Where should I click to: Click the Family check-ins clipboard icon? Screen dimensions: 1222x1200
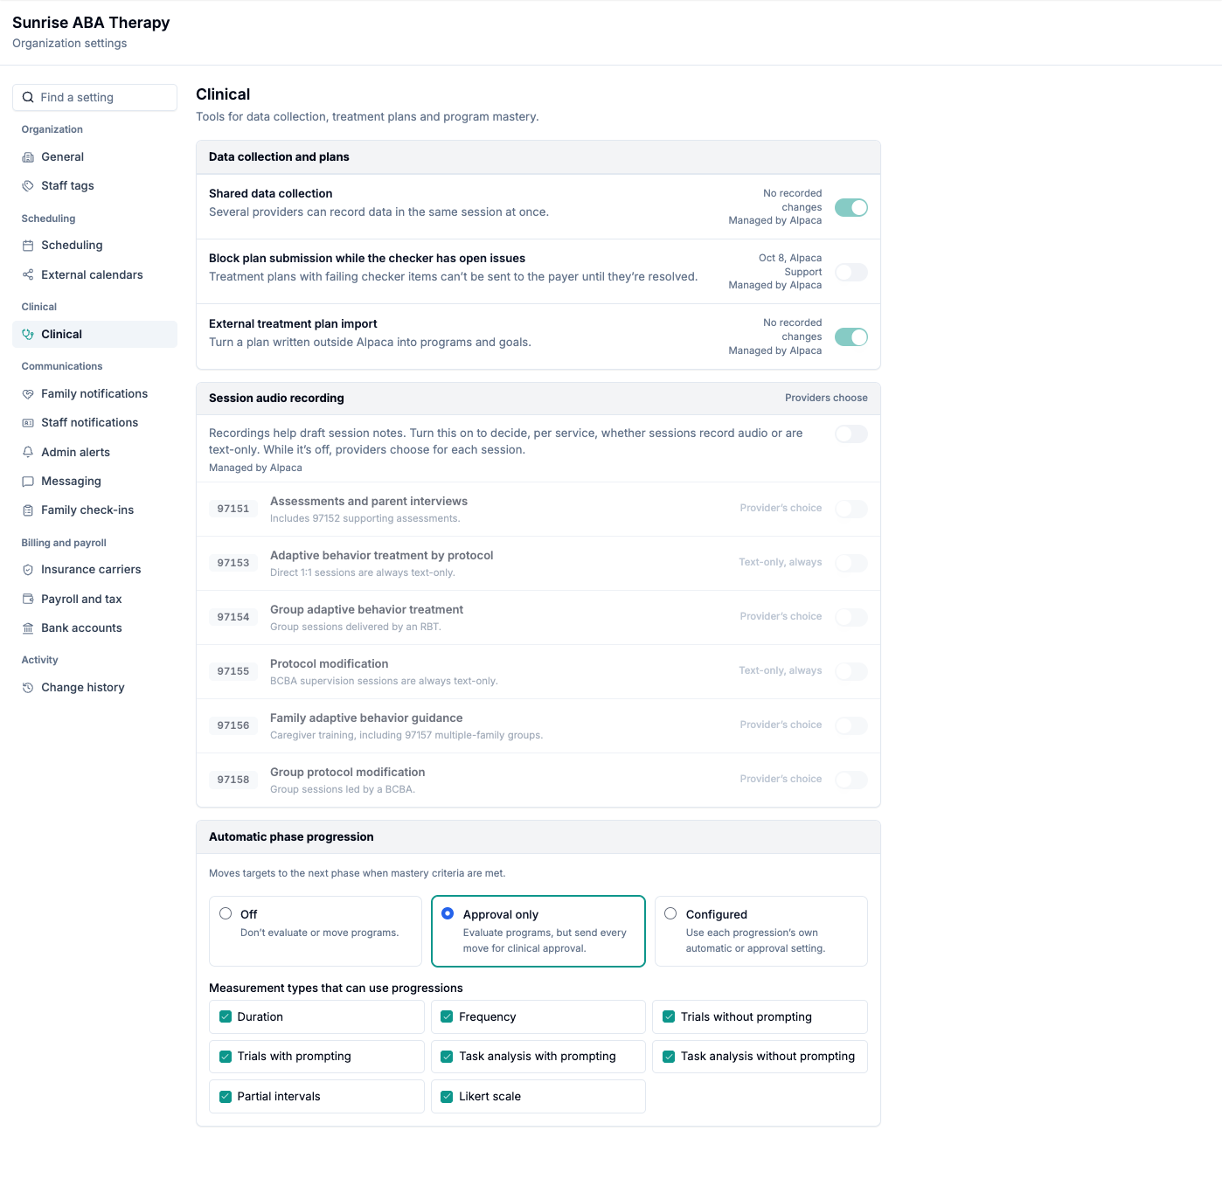tap(28, 510)
